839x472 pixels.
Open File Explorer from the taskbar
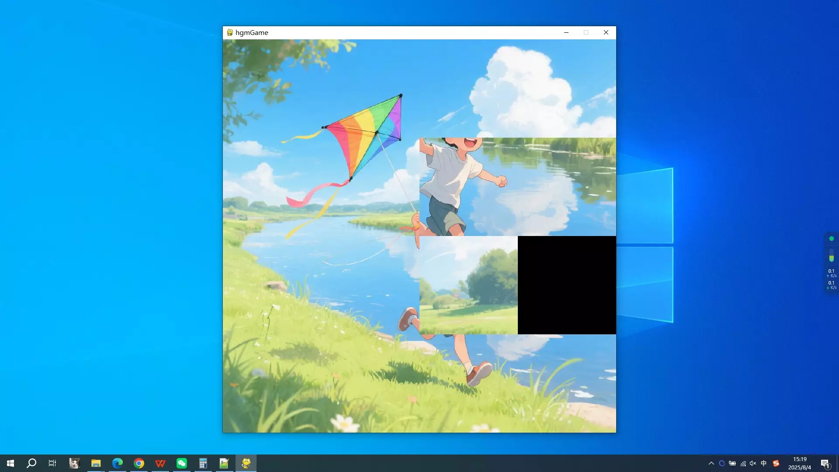96,463
